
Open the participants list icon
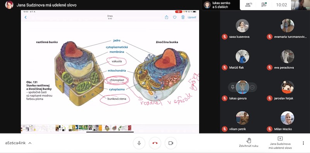(248, 5)
